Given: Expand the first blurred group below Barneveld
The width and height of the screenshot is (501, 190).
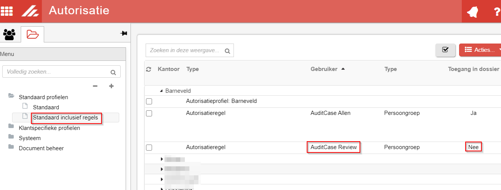Looking at the screenshot, I should click(x=162, y=159).
